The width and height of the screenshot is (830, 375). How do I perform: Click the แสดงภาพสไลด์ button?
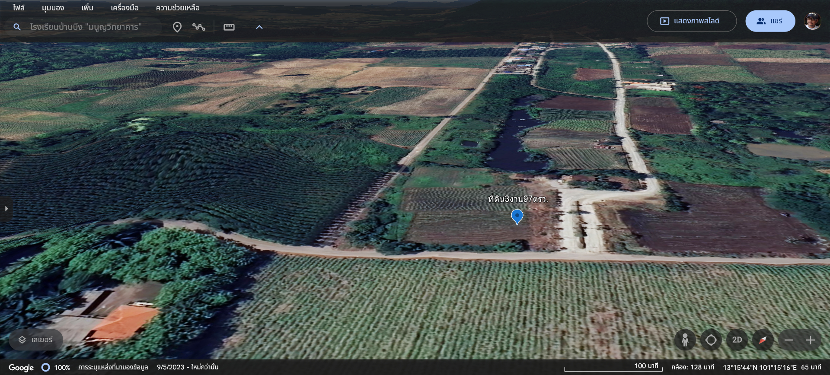click(691, 21)
